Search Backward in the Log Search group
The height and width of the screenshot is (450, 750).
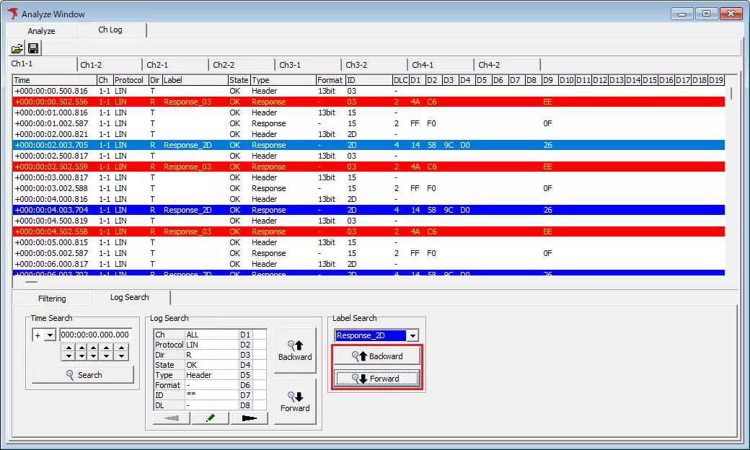coord(295,350)
